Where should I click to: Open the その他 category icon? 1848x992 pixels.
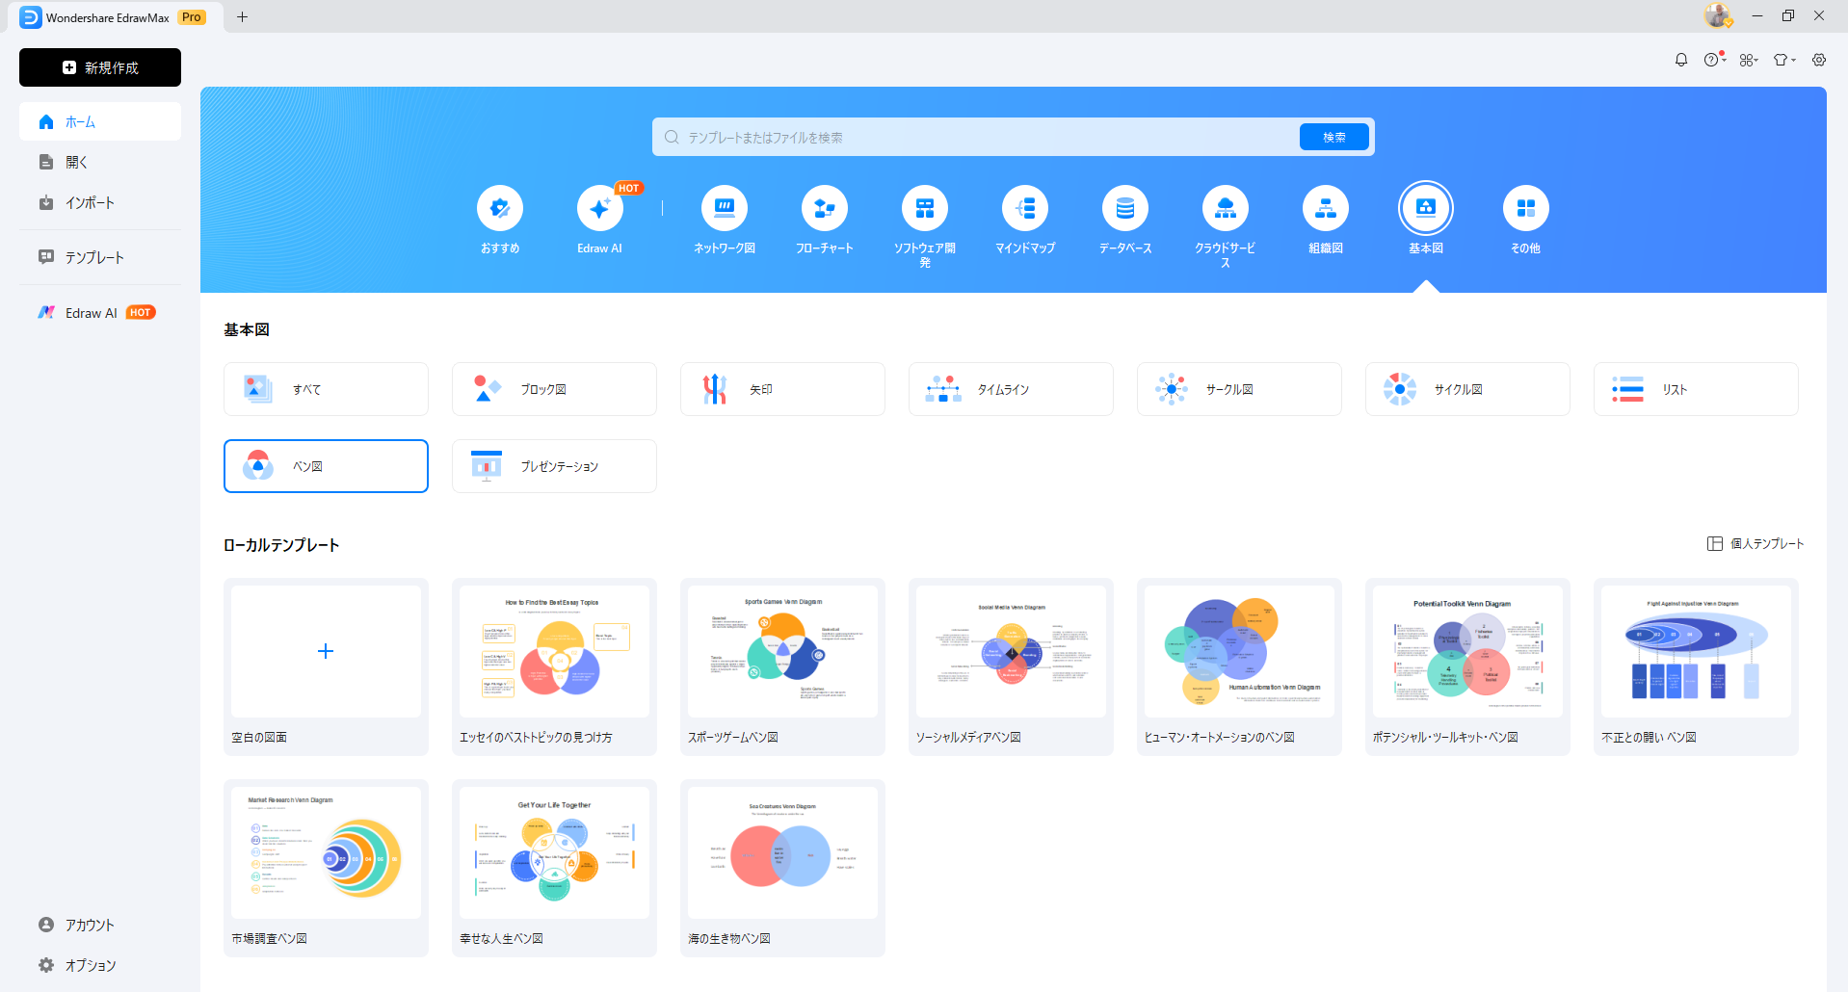(1525, 209)
